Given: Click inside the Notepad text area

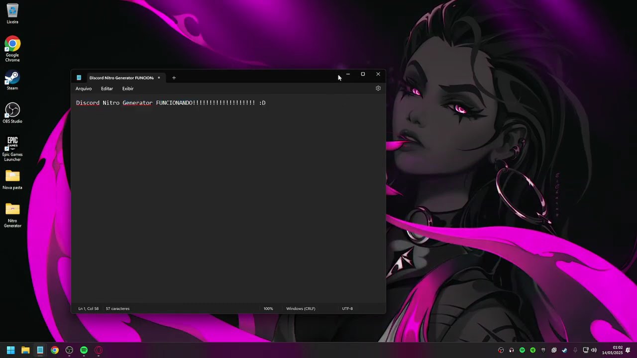Looking at the screenshot, I should (x=228, y=199).
